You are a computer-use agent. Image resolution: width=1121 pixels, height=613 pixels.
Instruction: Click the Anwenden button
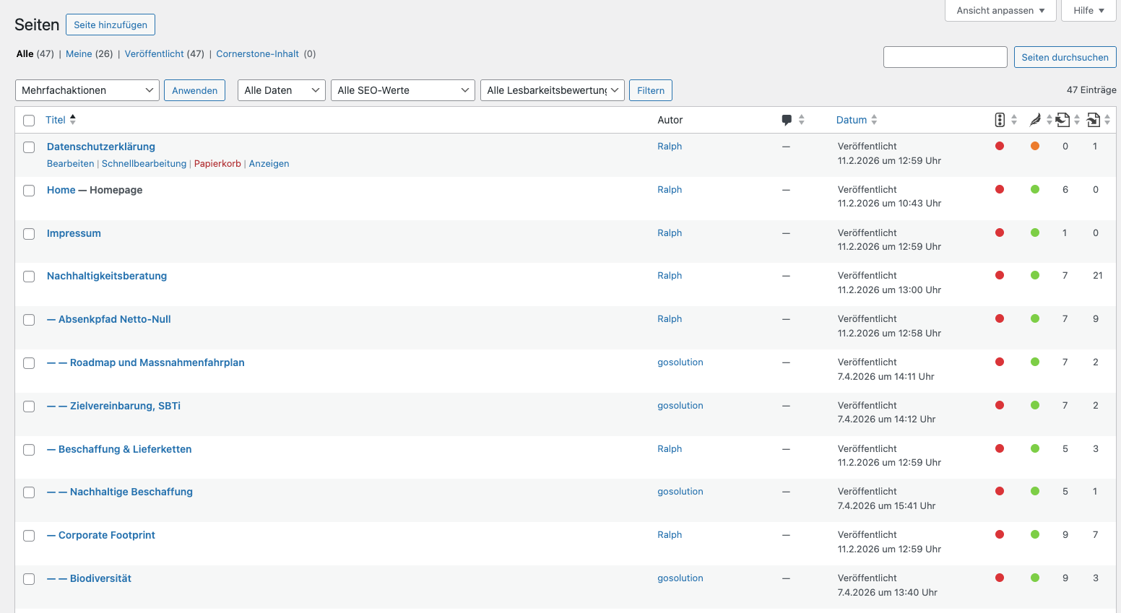tap(195, 90)
